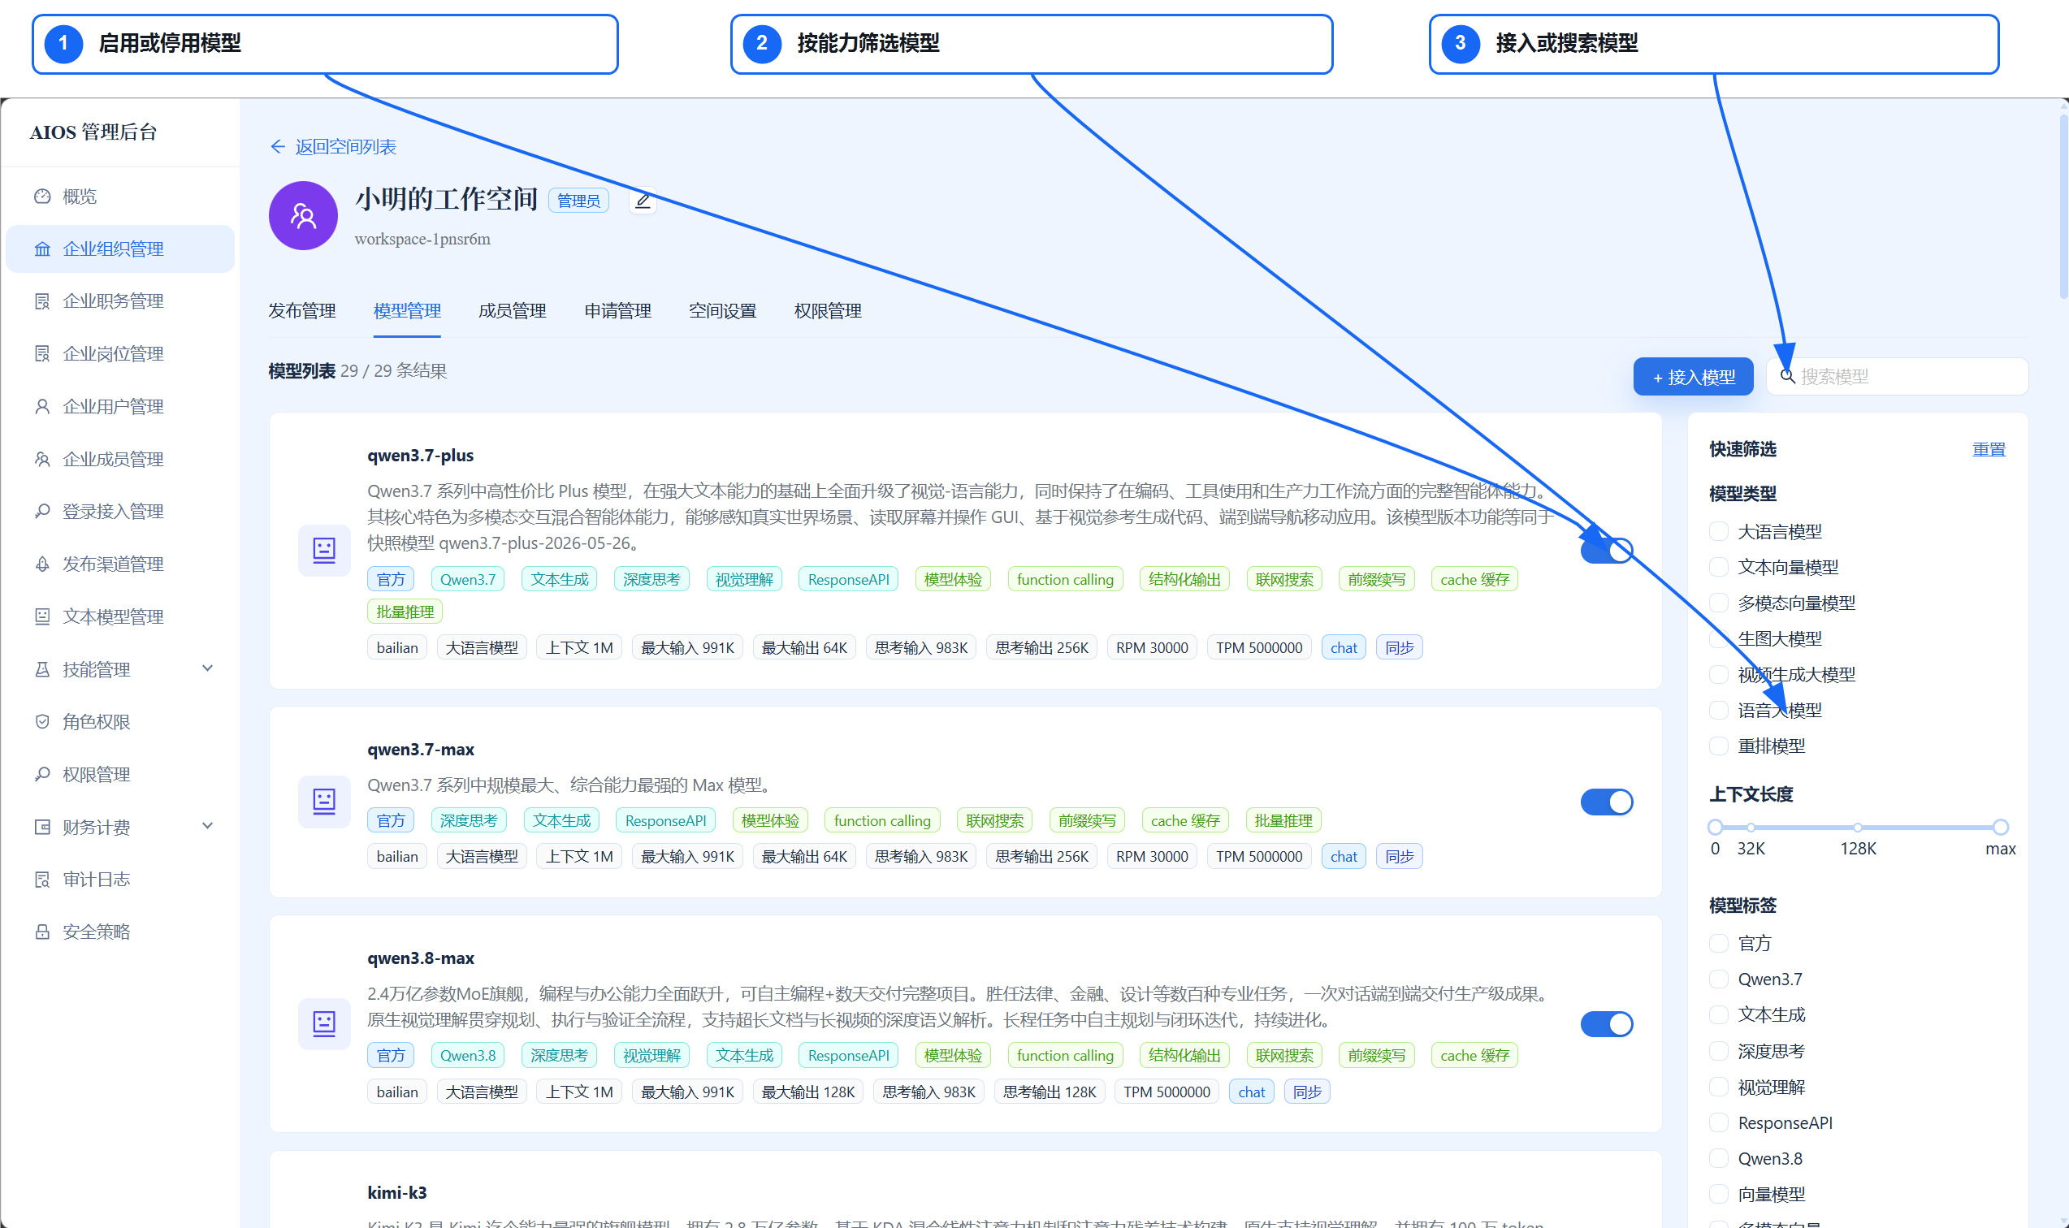
Task: Check the ResponseAPI tag filter checkbox
Action: click(1719, 1122)
